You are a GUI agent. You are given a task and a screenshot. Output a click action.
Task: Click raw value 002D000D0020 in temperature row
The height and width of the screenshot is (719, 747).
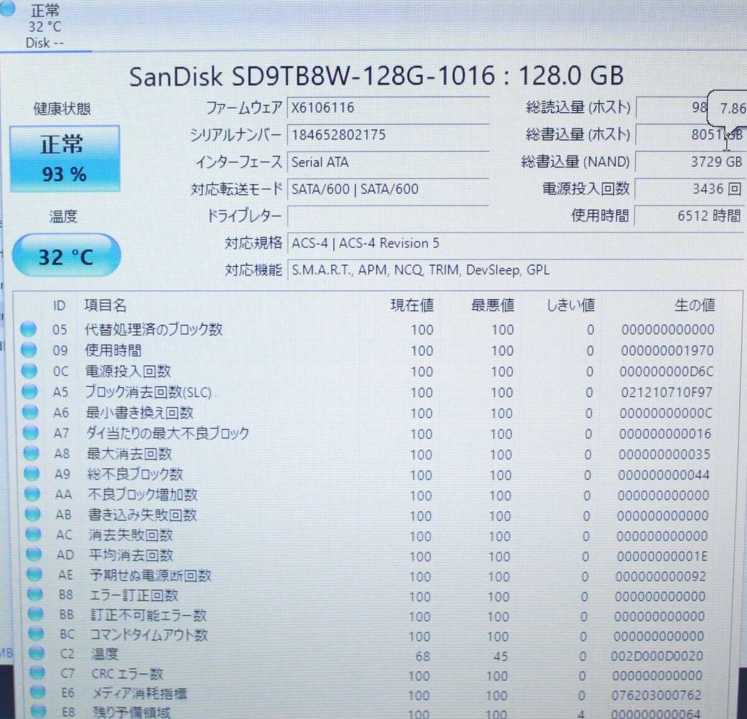point(657,656)
